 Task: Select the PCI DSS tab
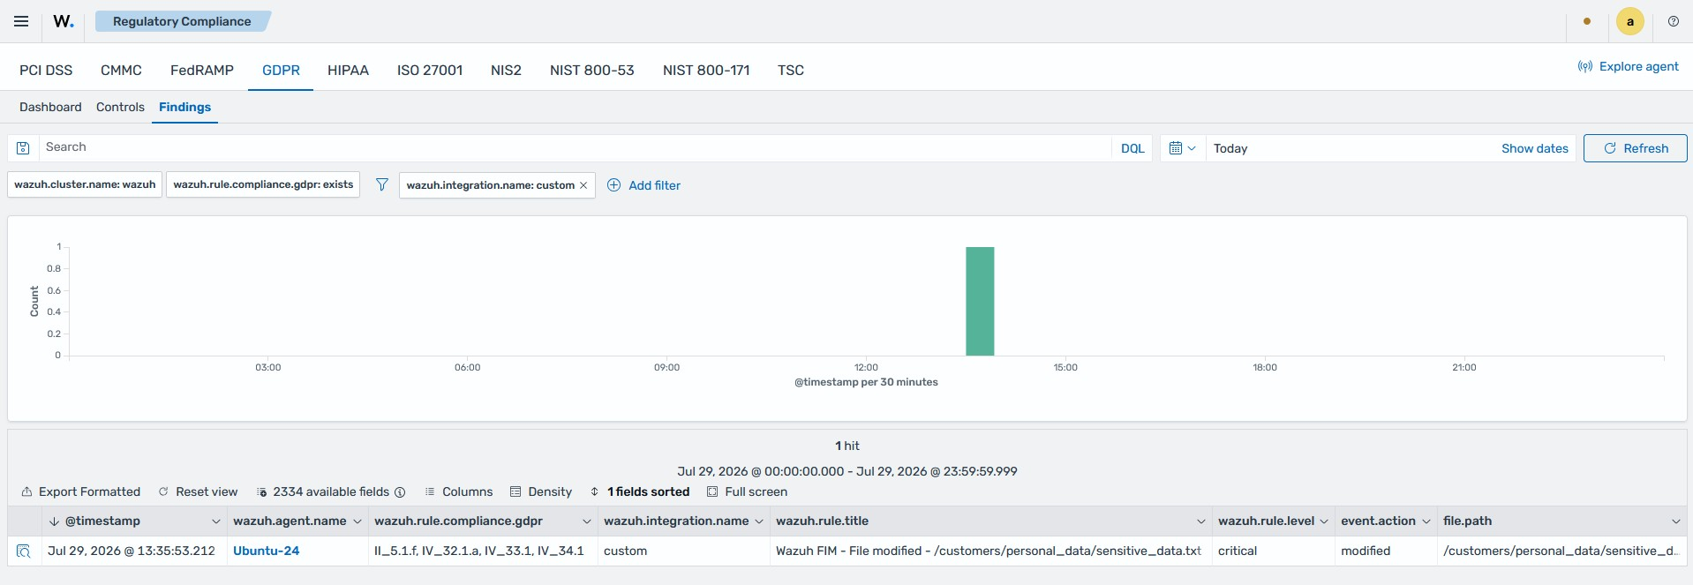coord(46,70)
